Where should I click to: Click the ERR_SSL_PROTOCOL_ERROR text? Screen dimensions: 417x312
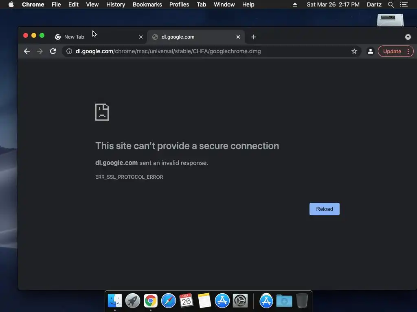click(129, 177)
